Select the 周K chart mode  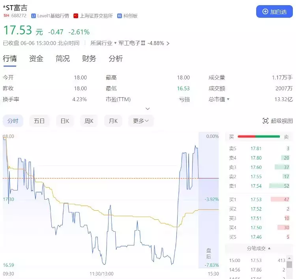[89, 121]
